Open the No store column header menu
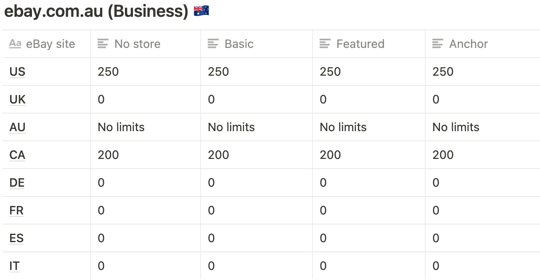The width and height of the screenshot is (540, 280). [137, 44]
